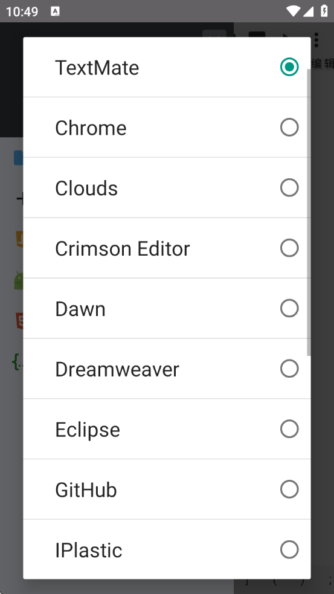This screenshot has width=334, height=594.
Task: Tap the cellular signal status icon
Action: (x=308, y=11)
